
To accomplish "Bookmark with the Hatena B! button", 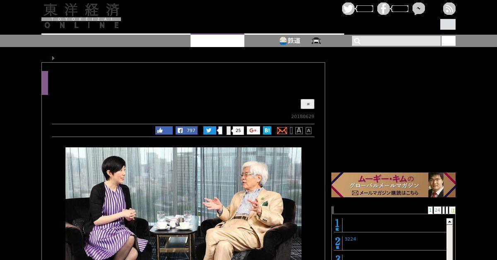I will pyautogui.click(x=267, y=130).
